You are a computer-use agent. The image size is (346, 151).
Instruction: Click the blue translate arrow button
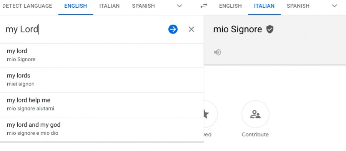coord(173,29)
